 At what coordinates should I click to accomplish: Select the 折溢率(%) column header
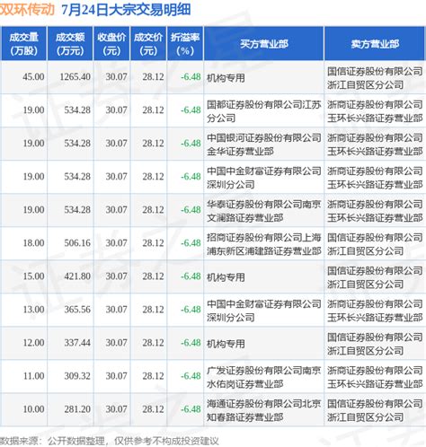(x=185, y=44)
